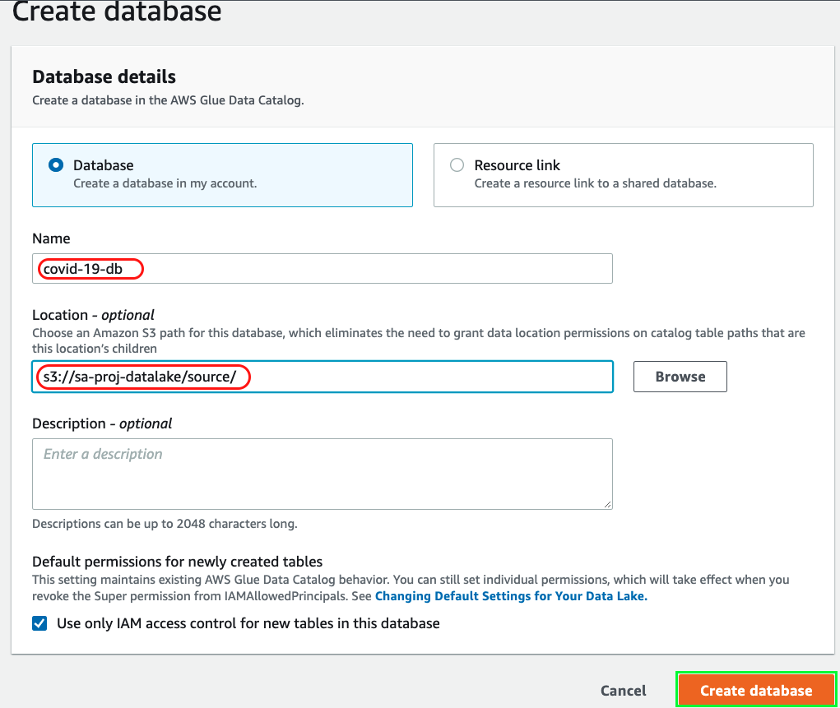Click 'Default permissions for newly created tables' heading

(x=177, y=562)
